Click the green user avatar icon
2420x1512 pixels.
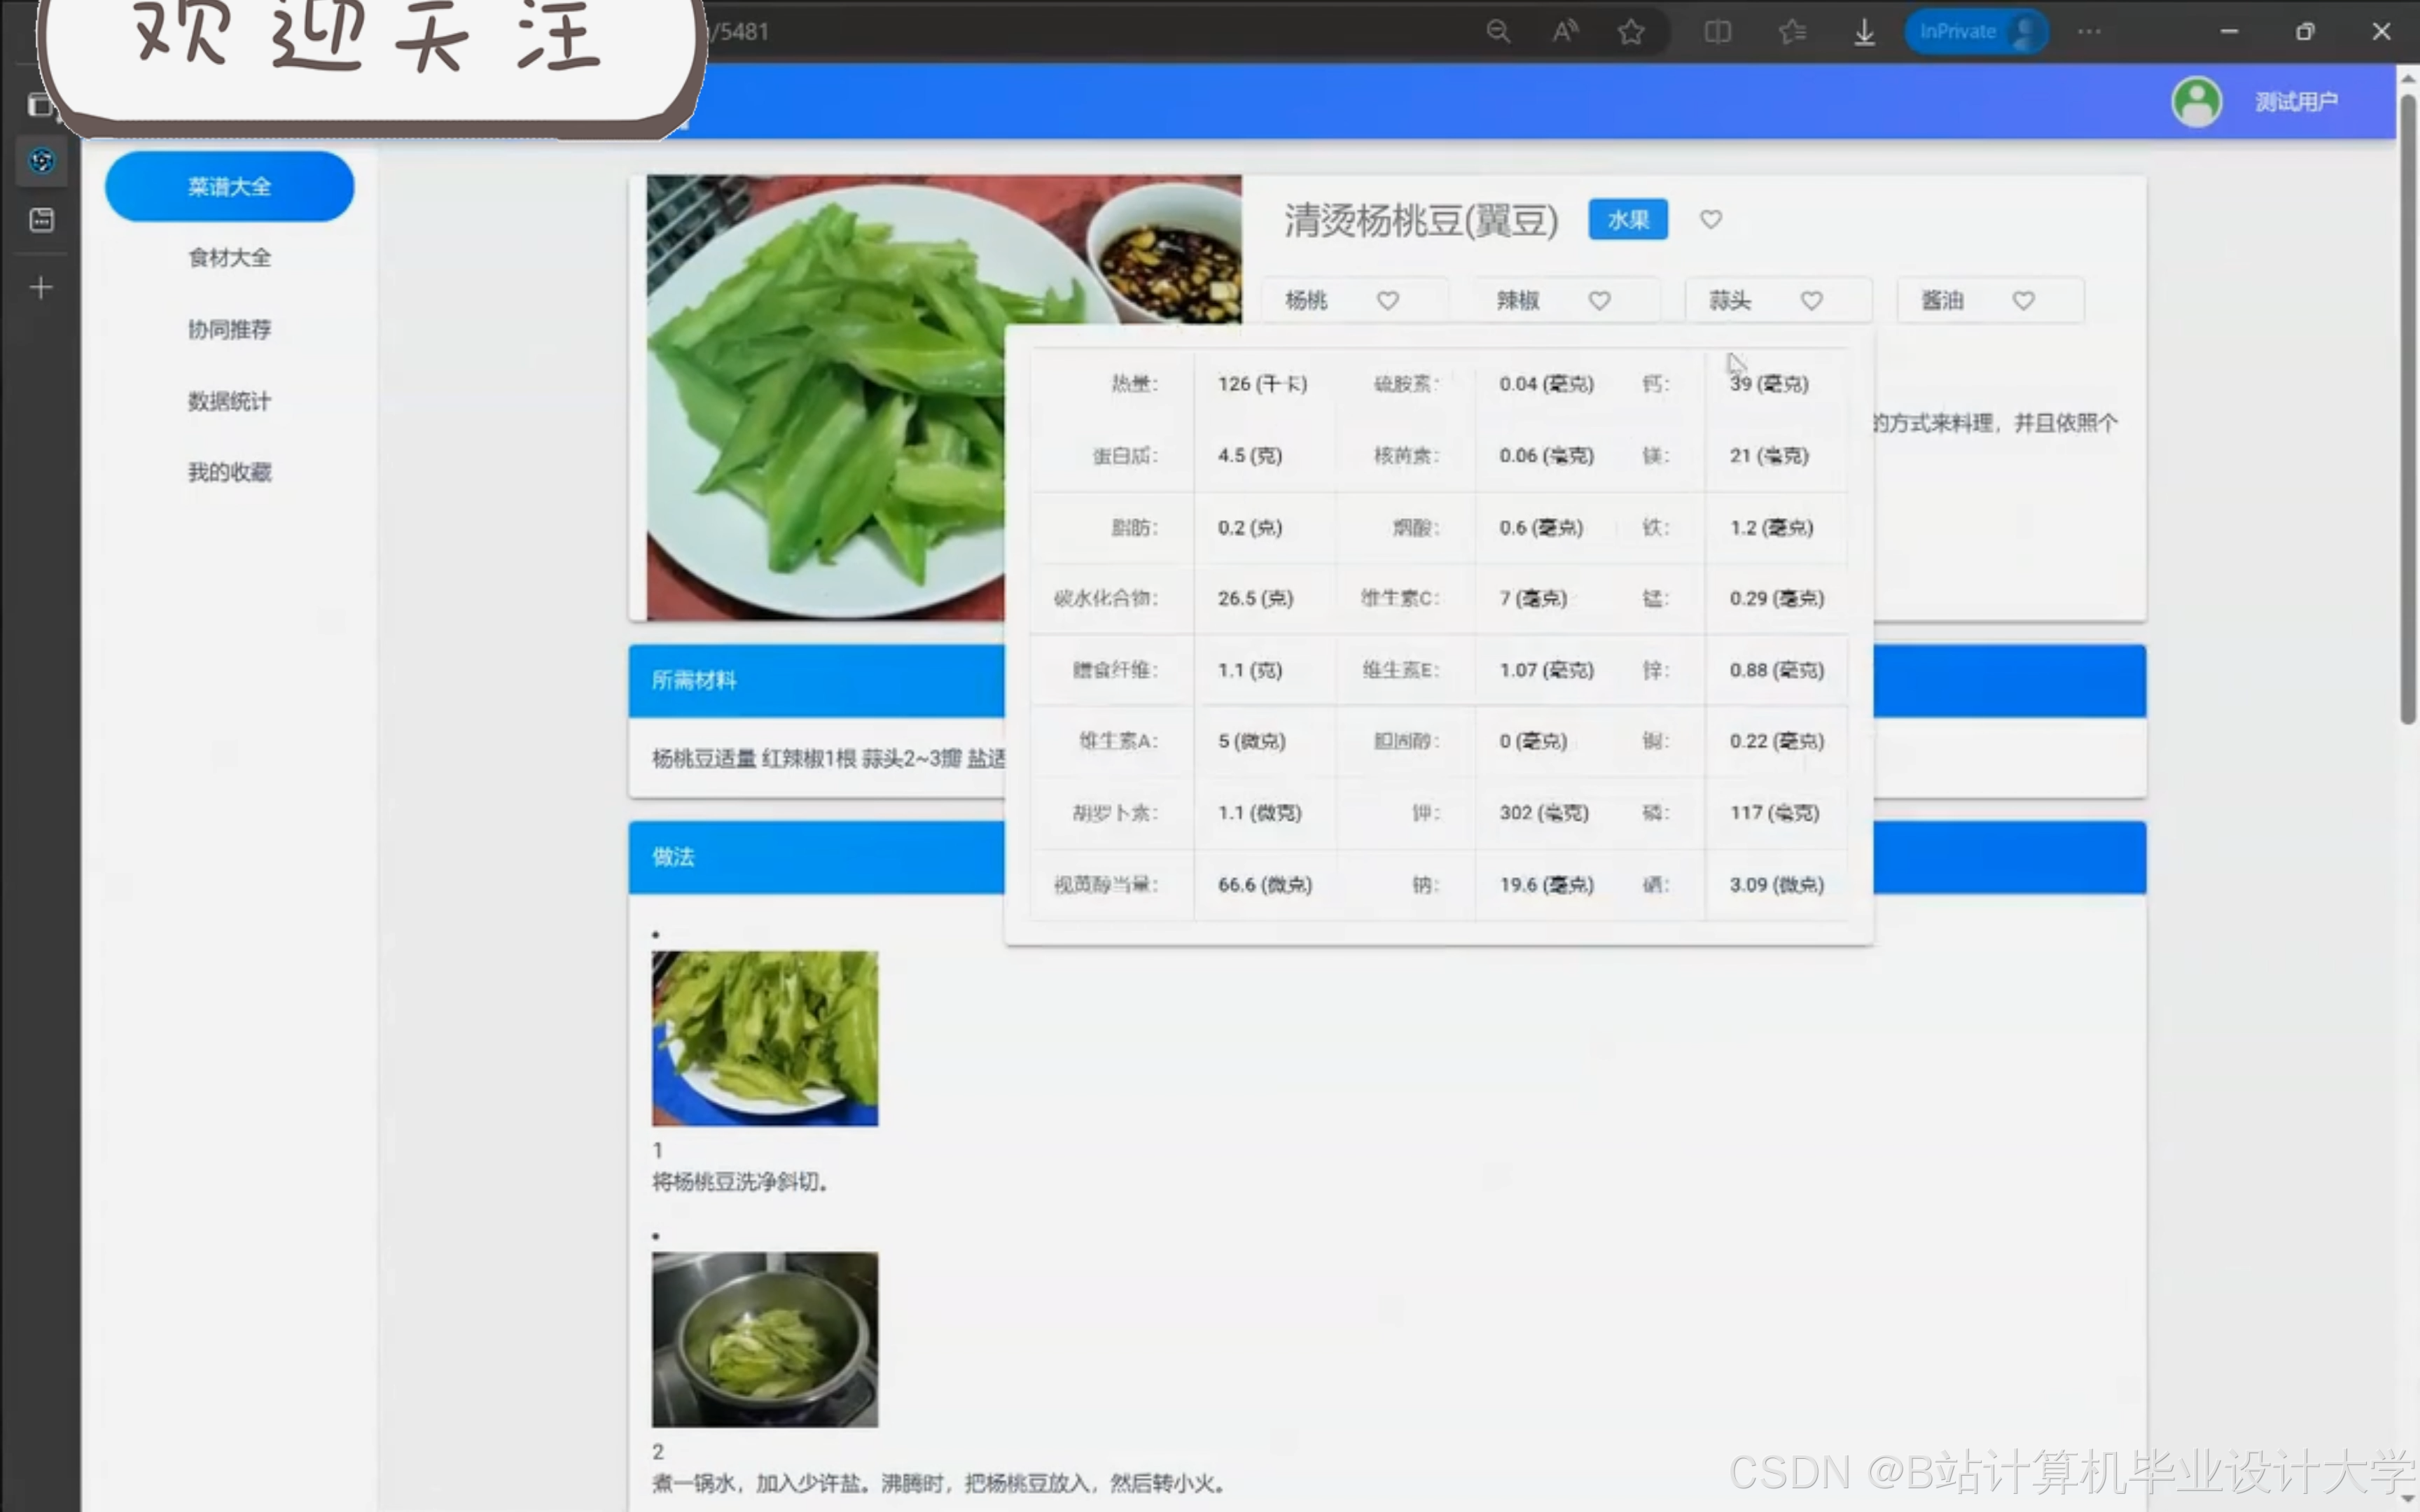(2196, 101)
